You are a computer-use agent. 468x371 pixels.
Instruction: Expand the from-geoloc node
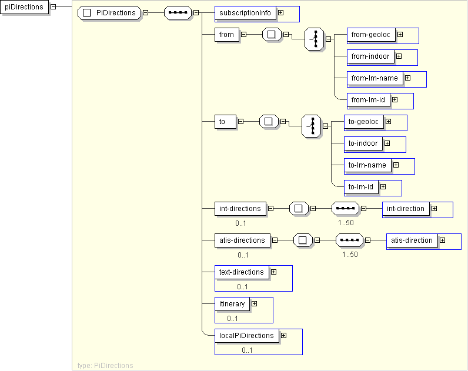(x=400, y=35)
